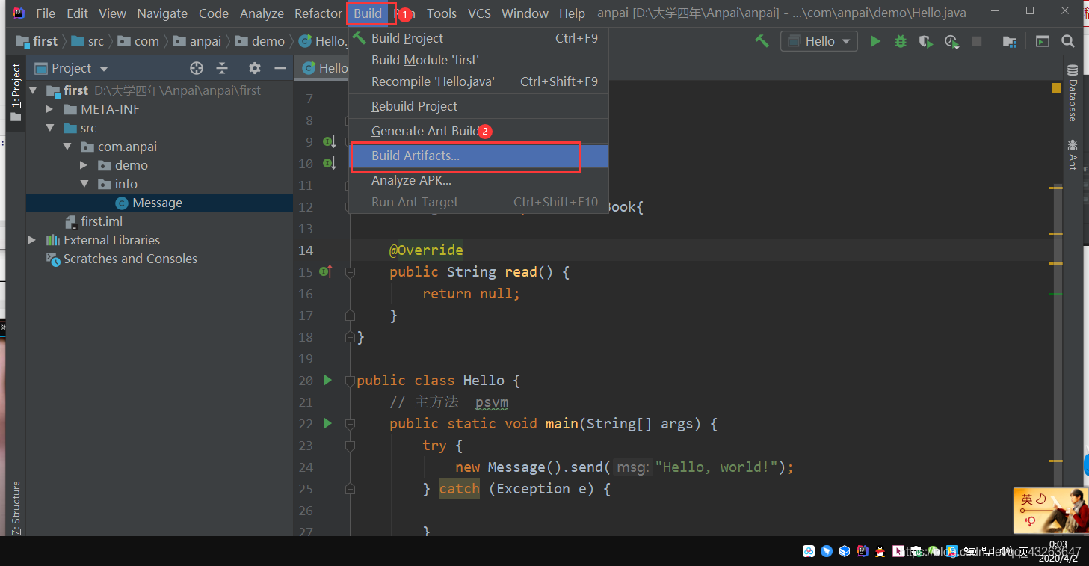Open Search Everywhere magnifier icon
The height and width of the screenshot is (566, 1089).
tap(1067, 41)
